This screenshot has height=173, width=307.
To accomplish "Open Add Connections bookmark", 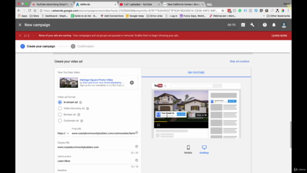I will (x=112, y=16).
